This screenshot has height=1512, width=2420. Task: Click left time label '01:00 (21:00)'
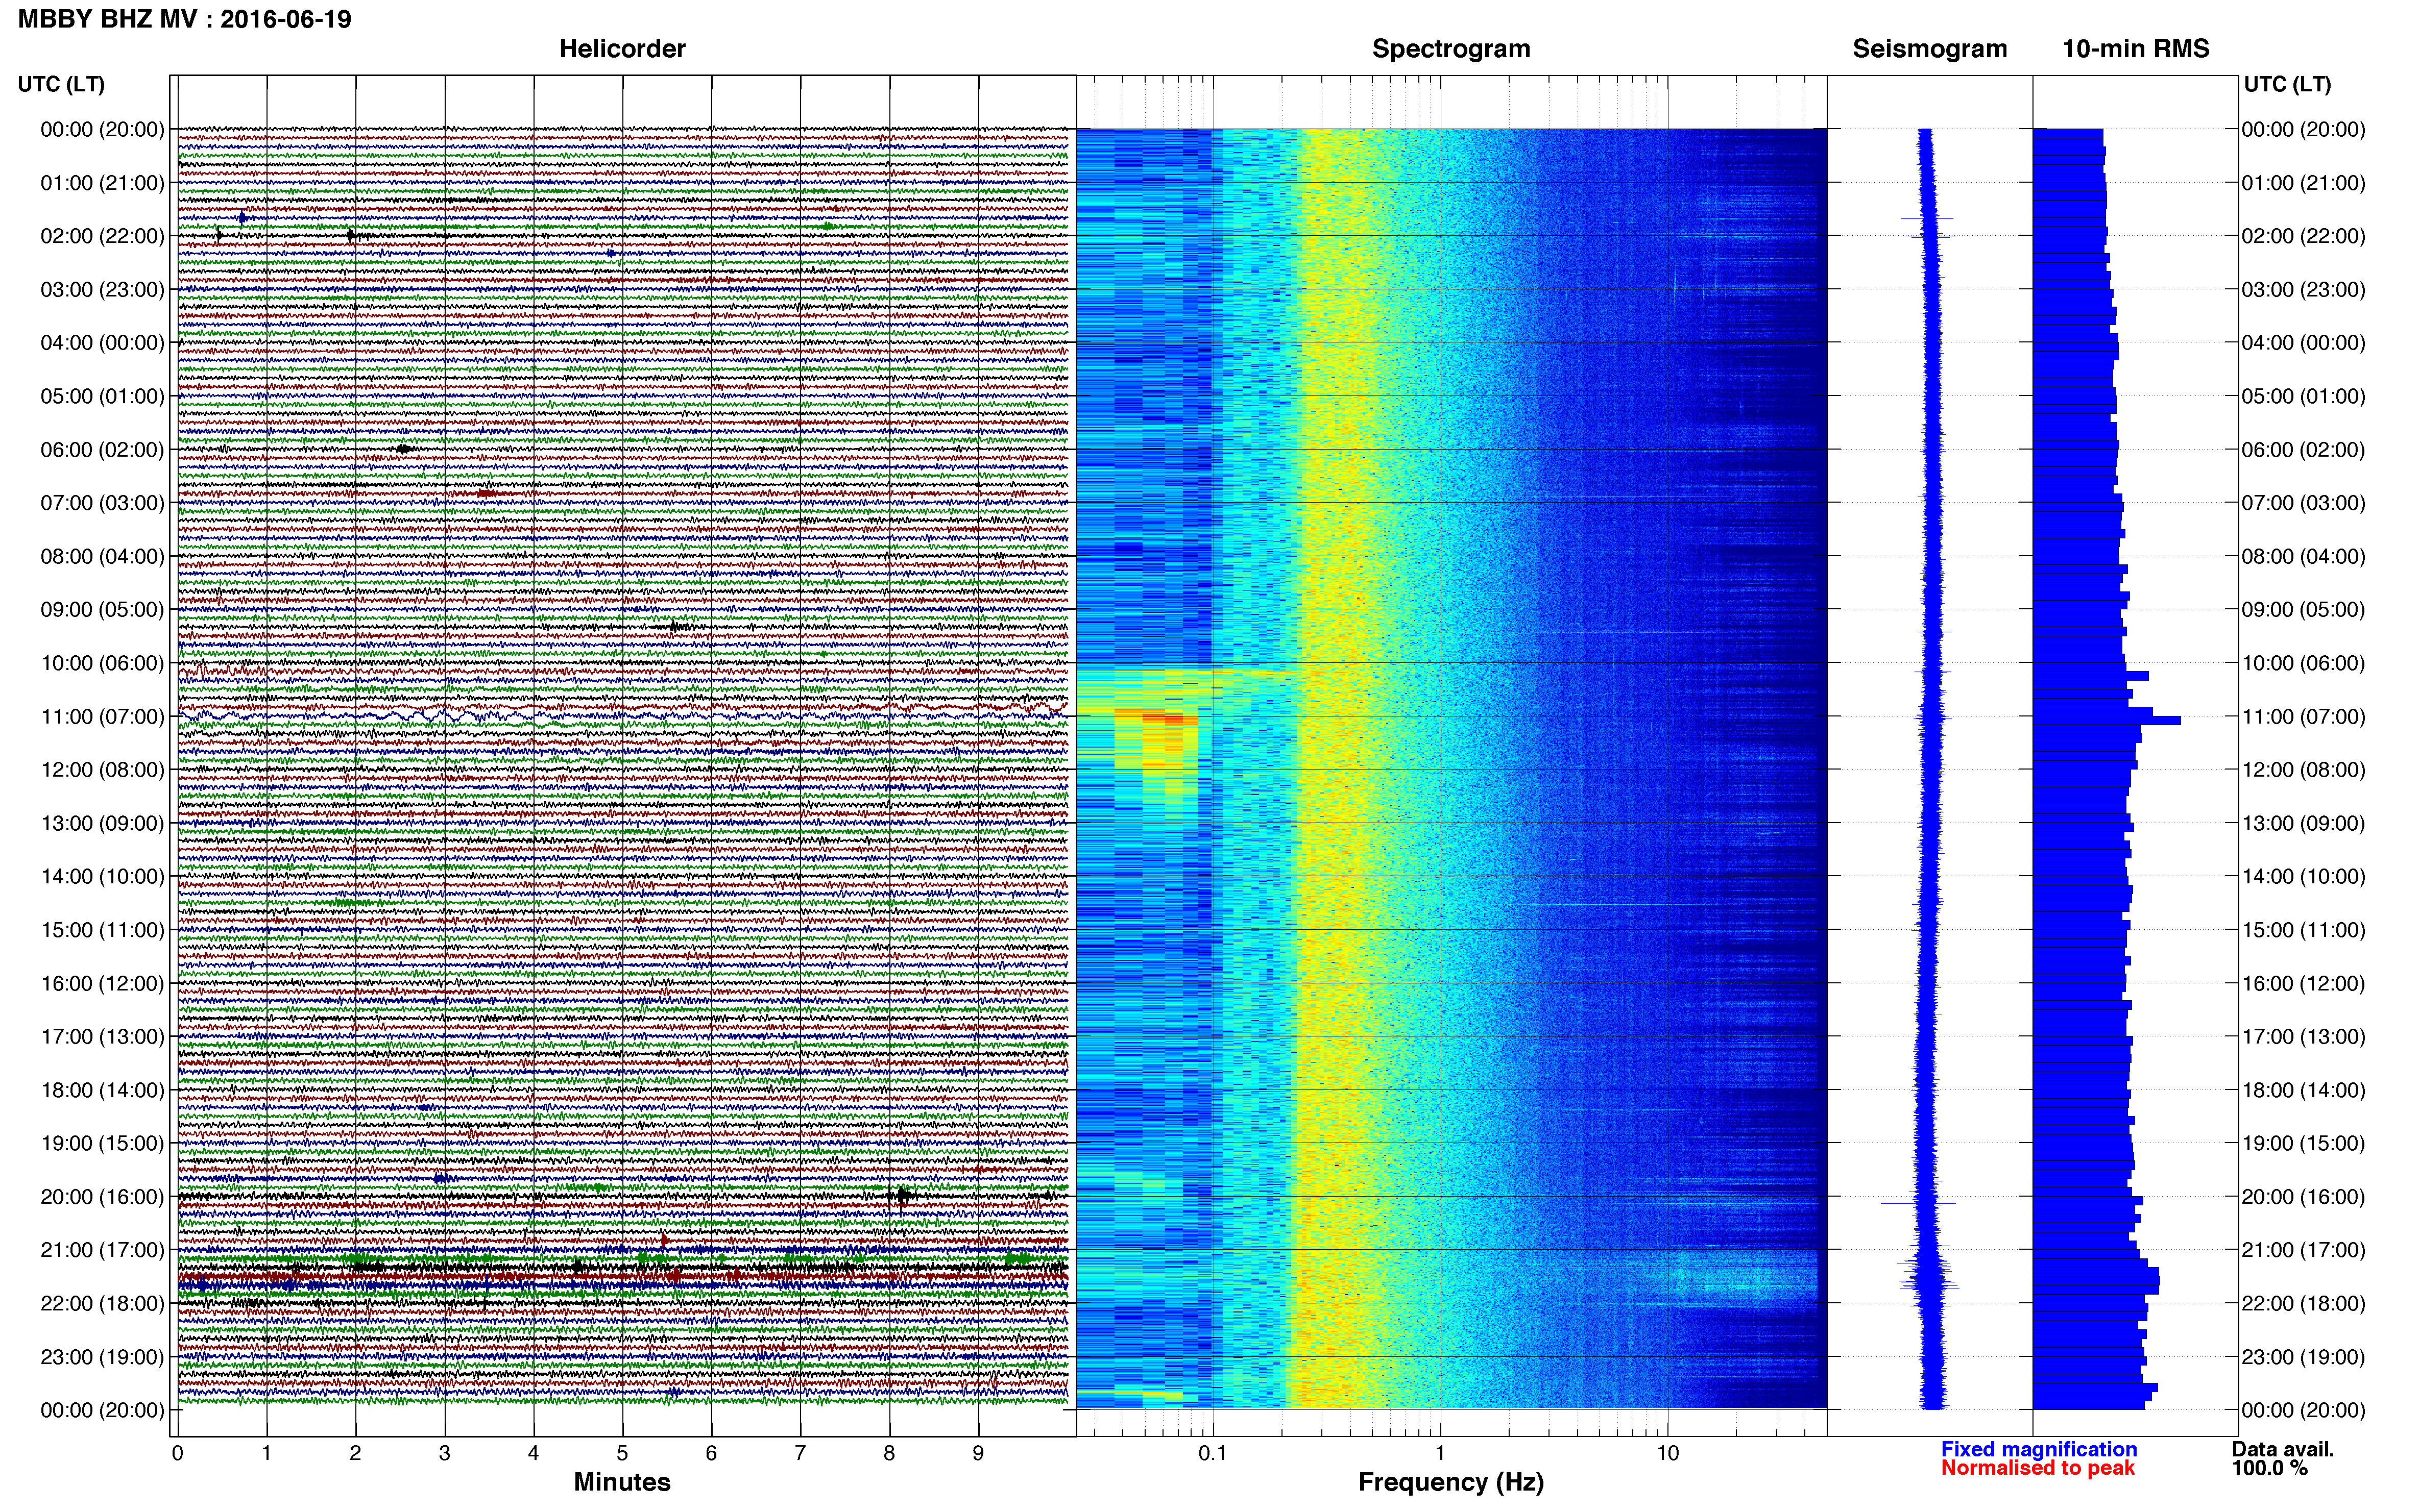102,183
